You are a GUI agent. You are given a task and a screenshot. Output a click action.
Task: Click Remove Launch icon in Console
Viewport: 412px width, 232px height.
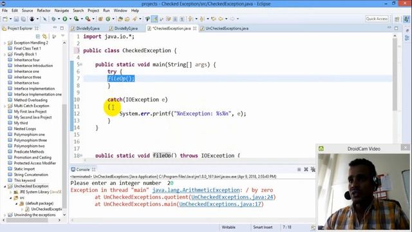306,169
